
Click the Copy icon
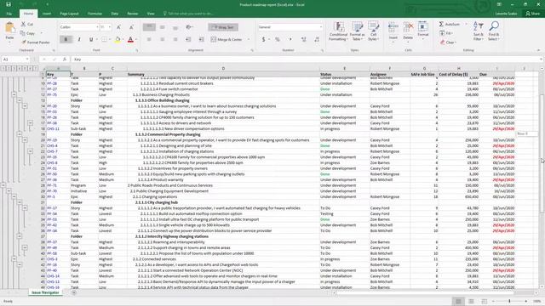point(23,33)
